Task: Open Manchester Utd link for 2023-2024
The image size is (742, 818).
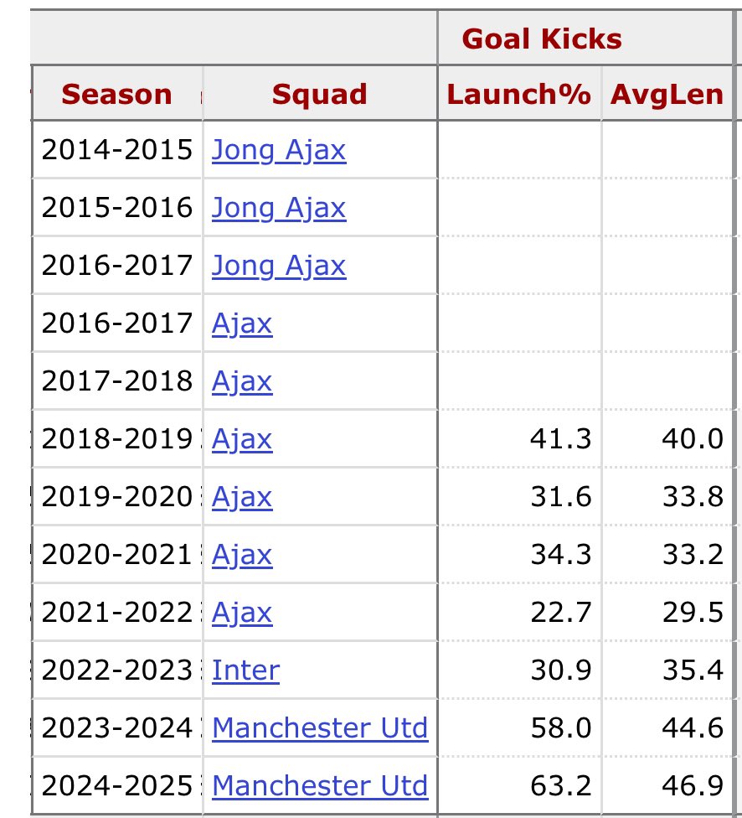Action: (x=320, y=728)
